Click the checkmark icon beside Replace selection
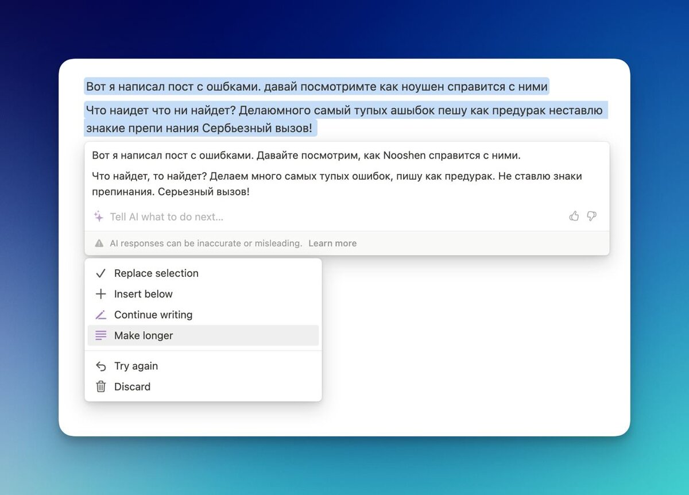Screen dimensions: 689x495 point(100,273)
